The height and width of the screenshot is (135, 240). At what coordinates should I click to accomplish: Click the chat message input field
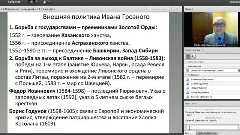click(x=211, y=127)
